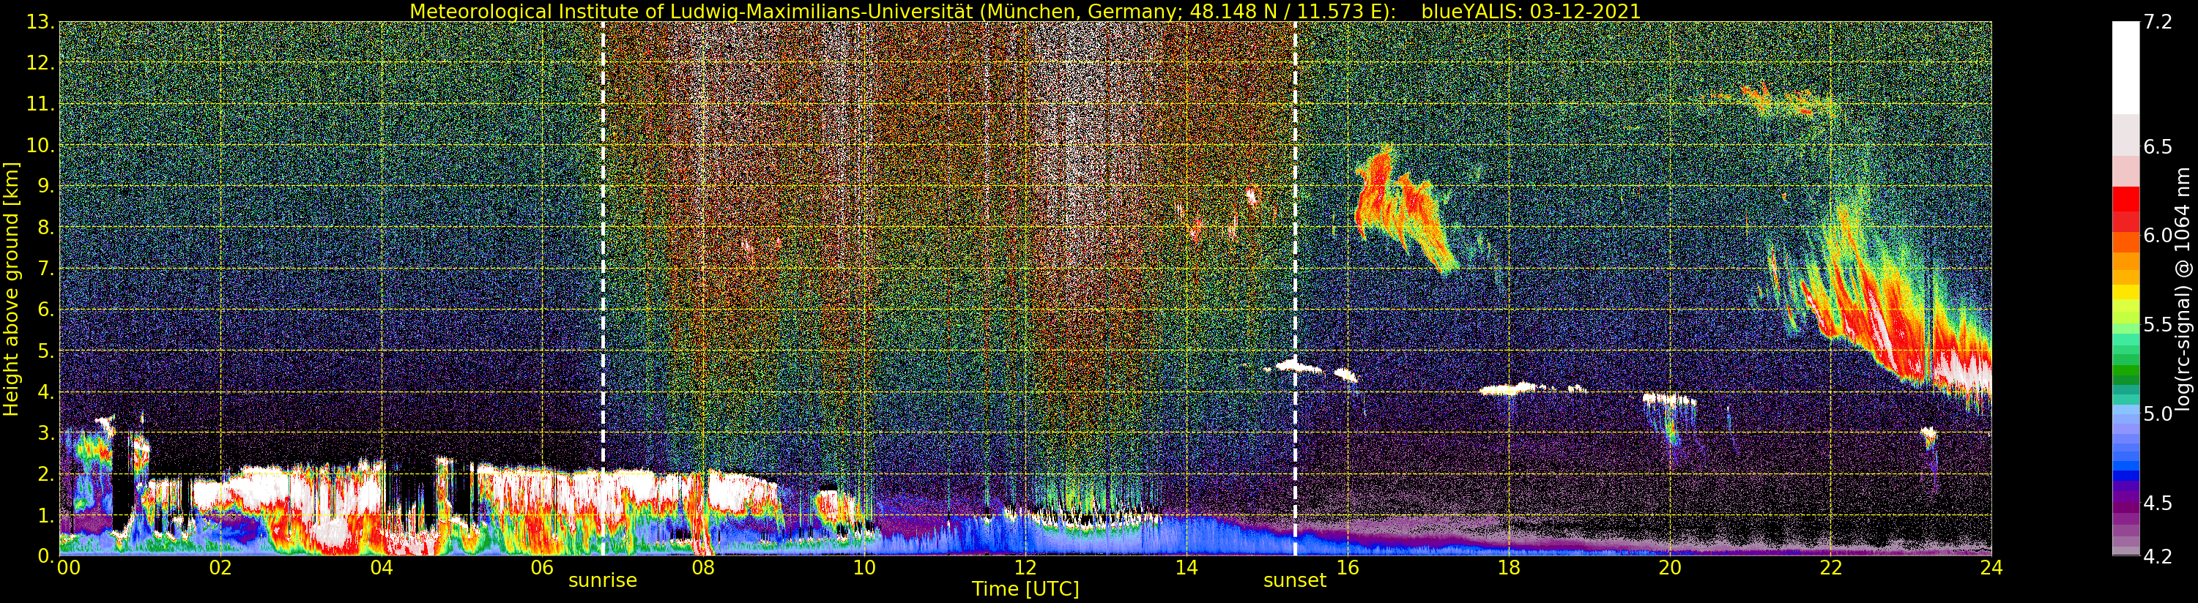Viewport: 2198px width, 603px height.
Task: Click the '14' time axis tick label
Action: click(1186, 567)
